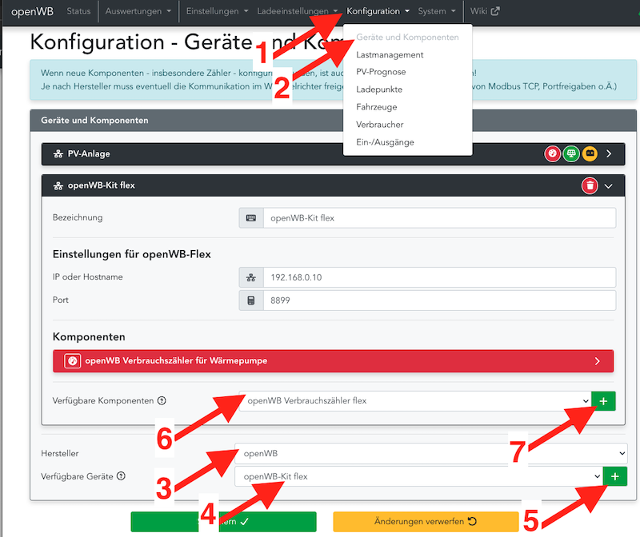
Task: Delete the openWB-Kit flex device via trash icon
Action: pyautogui.click(x=590, y=186)
